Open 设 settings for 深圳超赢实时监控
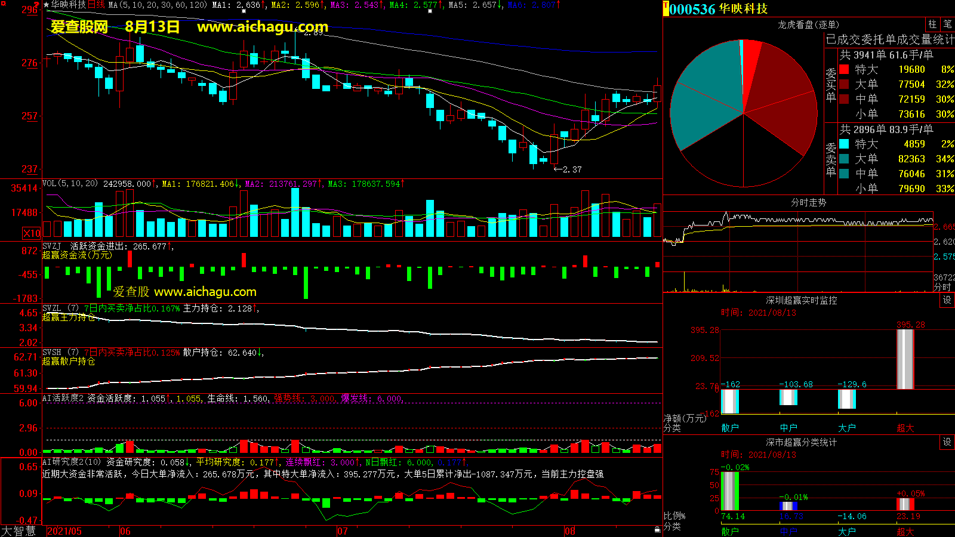 coord(947,300)
